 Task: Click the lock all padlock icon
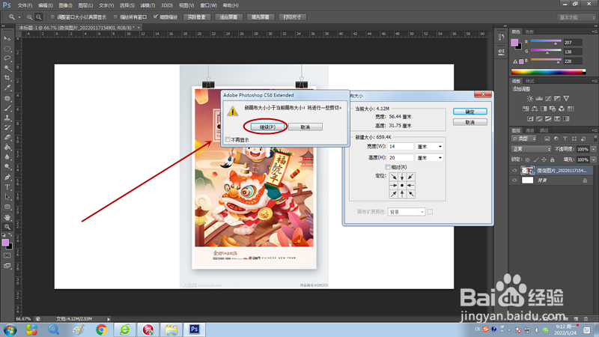552,160
